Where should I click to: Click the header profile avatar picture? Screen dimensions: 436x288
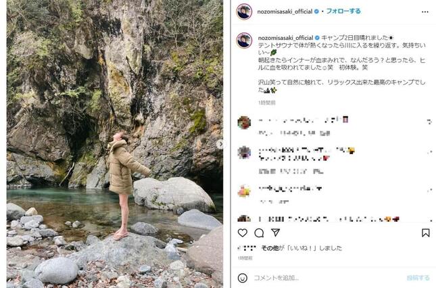(244, 11)
